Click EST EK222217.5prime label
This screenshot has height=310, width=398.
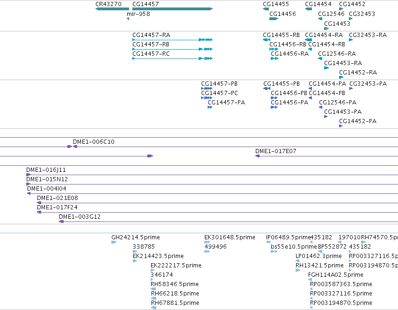pyautogui.click(x=176, y=266)
